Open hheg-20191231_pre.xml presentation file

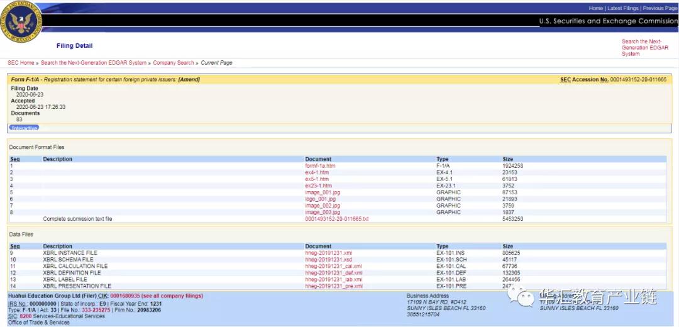[x=334, y=286]
